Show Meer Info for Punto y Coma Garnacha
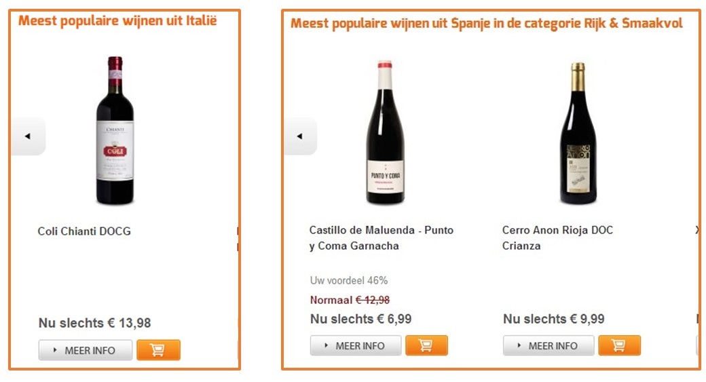The height and width of the screenshot is (382, 706). (355, 346)
